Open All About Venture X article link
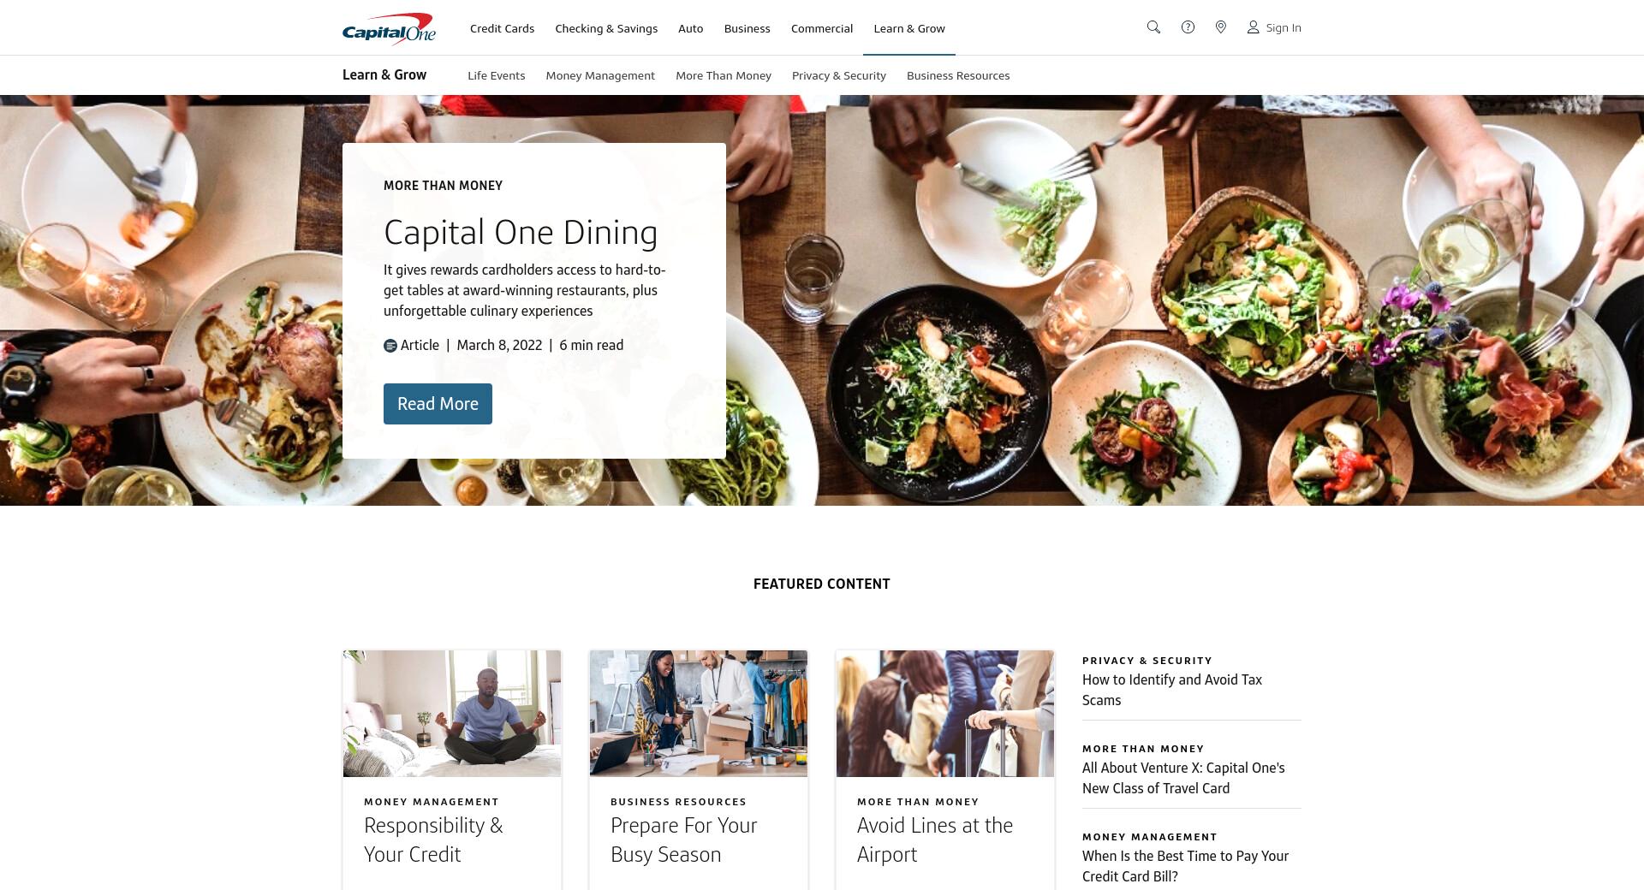Viewport: 1644px width, 890px height. click(x=1183, y=778)
